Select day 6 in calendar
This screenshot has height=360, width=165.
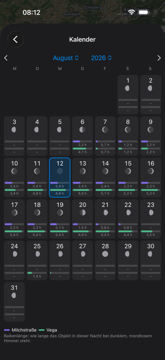[x=82, y=136]
